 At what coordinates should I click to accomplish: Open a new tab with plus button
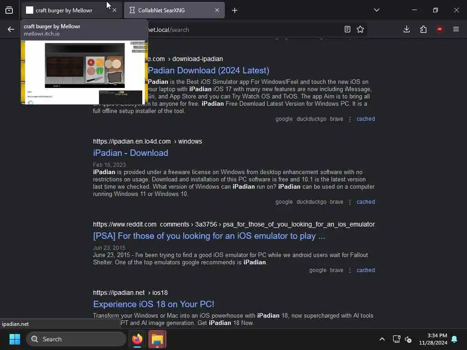235,10
